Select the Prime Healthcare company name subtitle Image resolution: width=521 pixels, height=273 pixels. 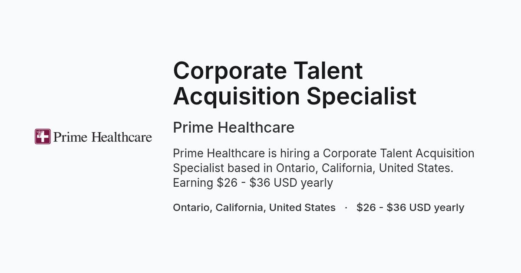coord(234,128)
